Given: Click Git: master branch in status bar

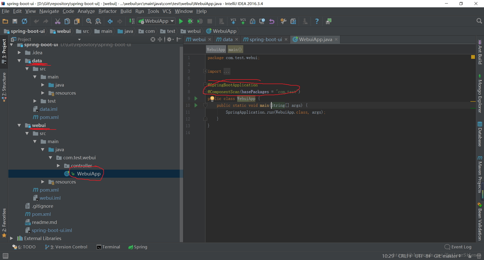Looking at the screenshot, I should (x=447, y=256).
